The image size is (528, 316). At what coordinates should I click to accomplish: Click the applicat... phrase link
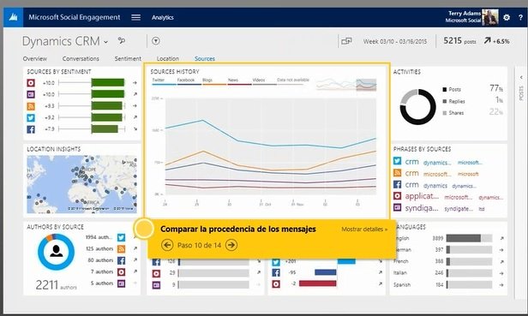point(422,196)
